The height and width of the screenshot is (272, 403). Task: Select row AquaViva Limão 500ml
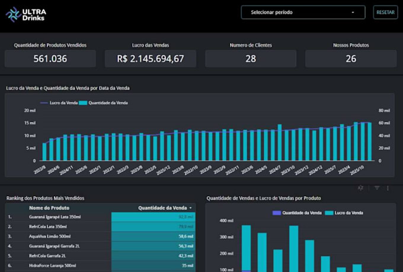tap(100, 236)
